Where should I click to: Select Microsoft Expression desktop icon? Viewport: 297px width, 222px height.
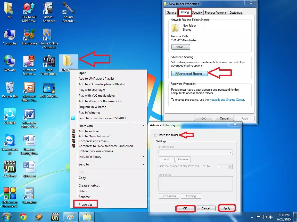(29, 65)
